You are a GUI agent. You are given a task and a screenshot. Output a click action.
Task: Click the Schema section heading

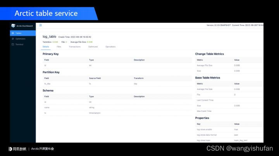pos(48,91)
